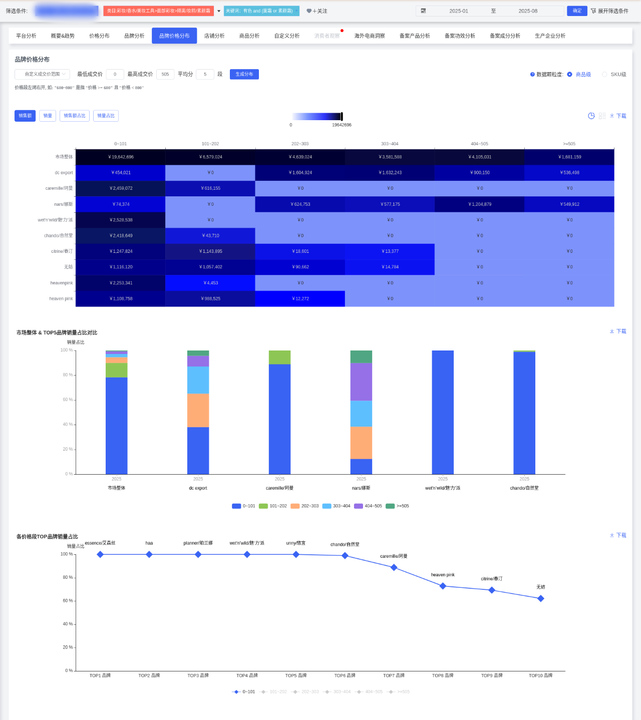Click the calendar icon in date range
The width and height of the screenshot is (641, 720).
pyautogui.click(x=423, y=11)
